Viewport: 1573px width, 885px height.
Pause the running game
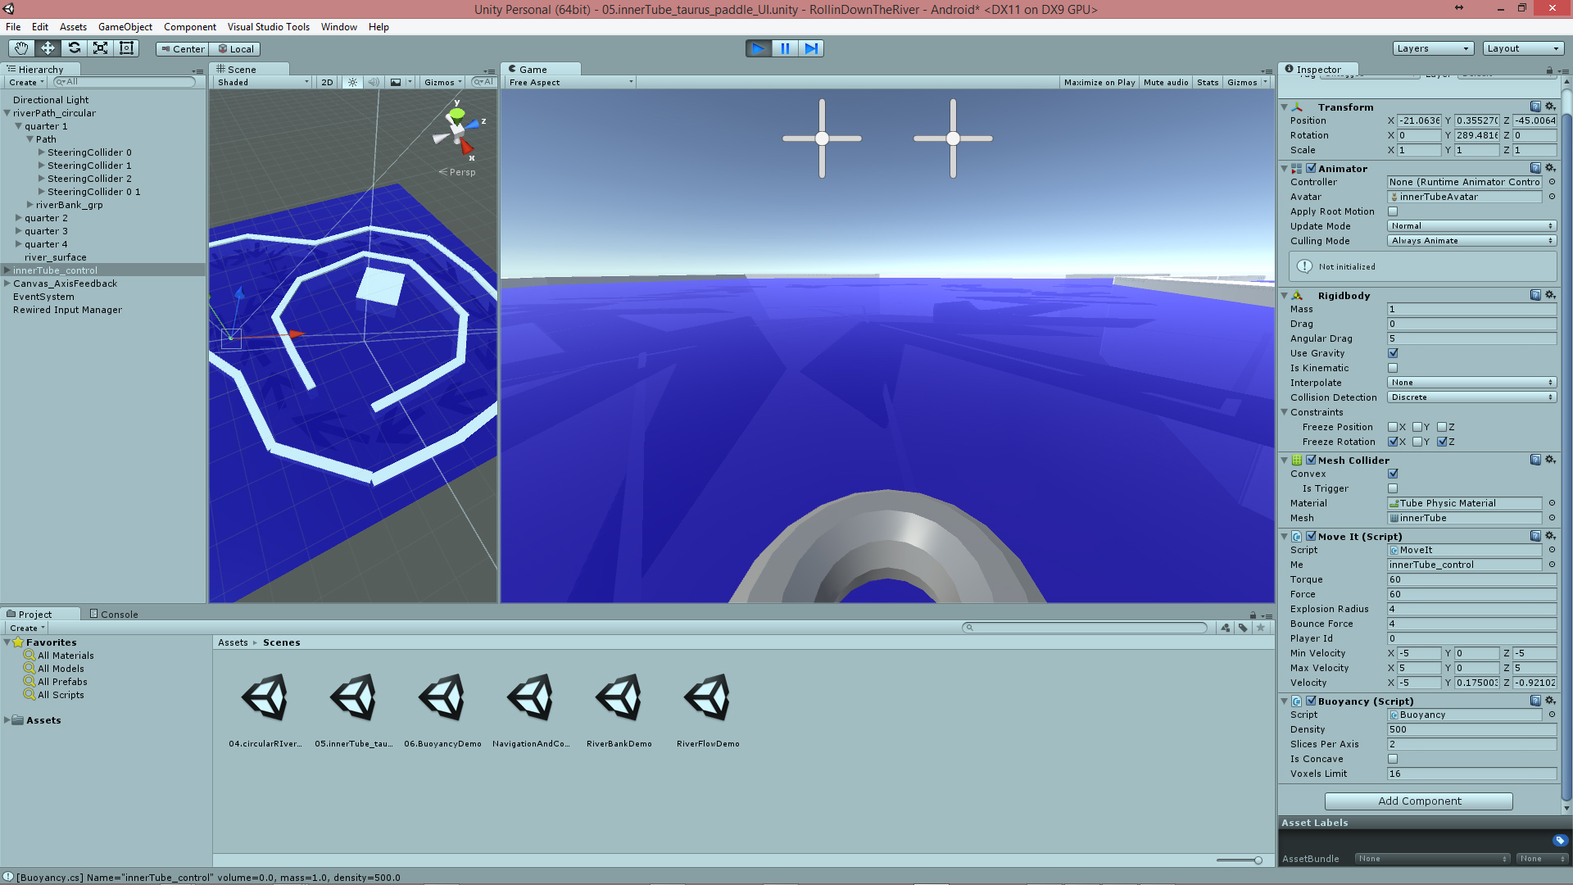tap(784, 48)
